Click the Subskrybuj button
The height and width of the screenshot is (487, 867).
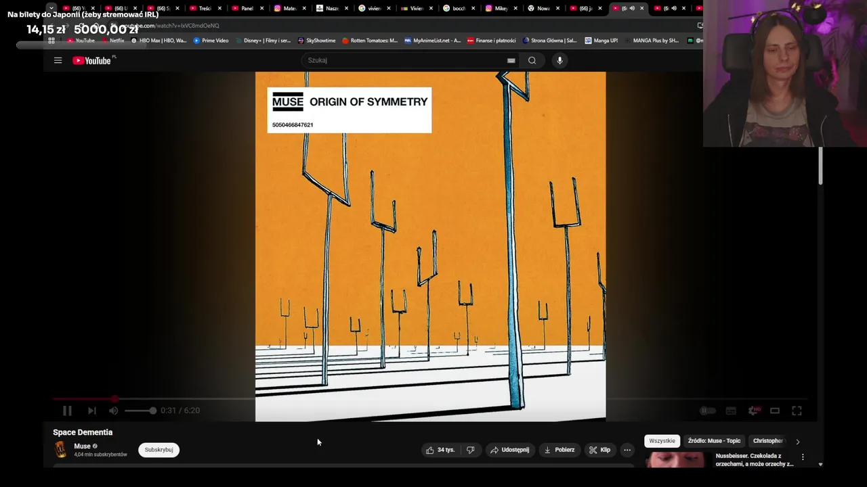[158, 450]
